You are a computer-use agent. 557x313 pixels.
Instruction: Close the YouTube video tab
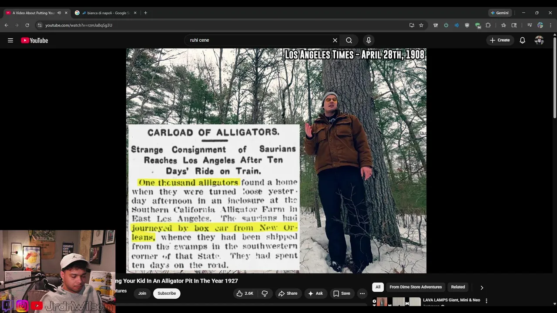[x=66, y=13]
